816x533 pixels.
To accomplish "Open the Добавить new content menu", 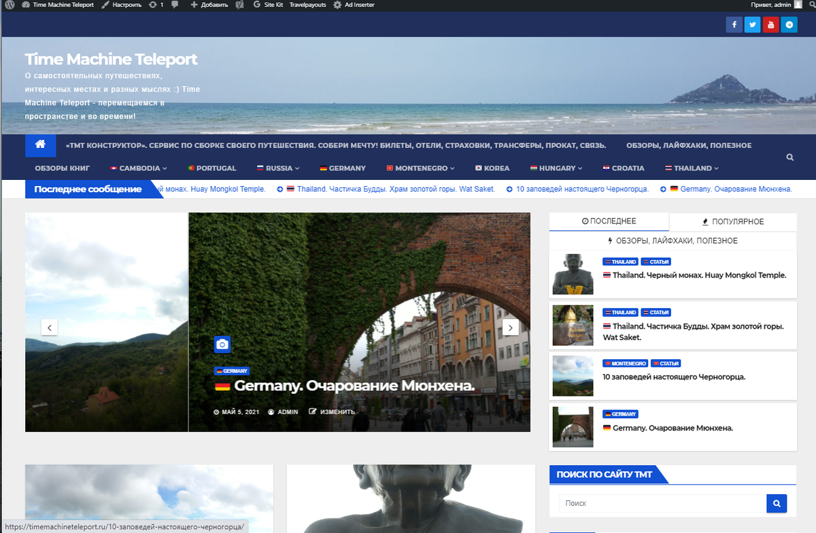I will (x=209, y=5).
